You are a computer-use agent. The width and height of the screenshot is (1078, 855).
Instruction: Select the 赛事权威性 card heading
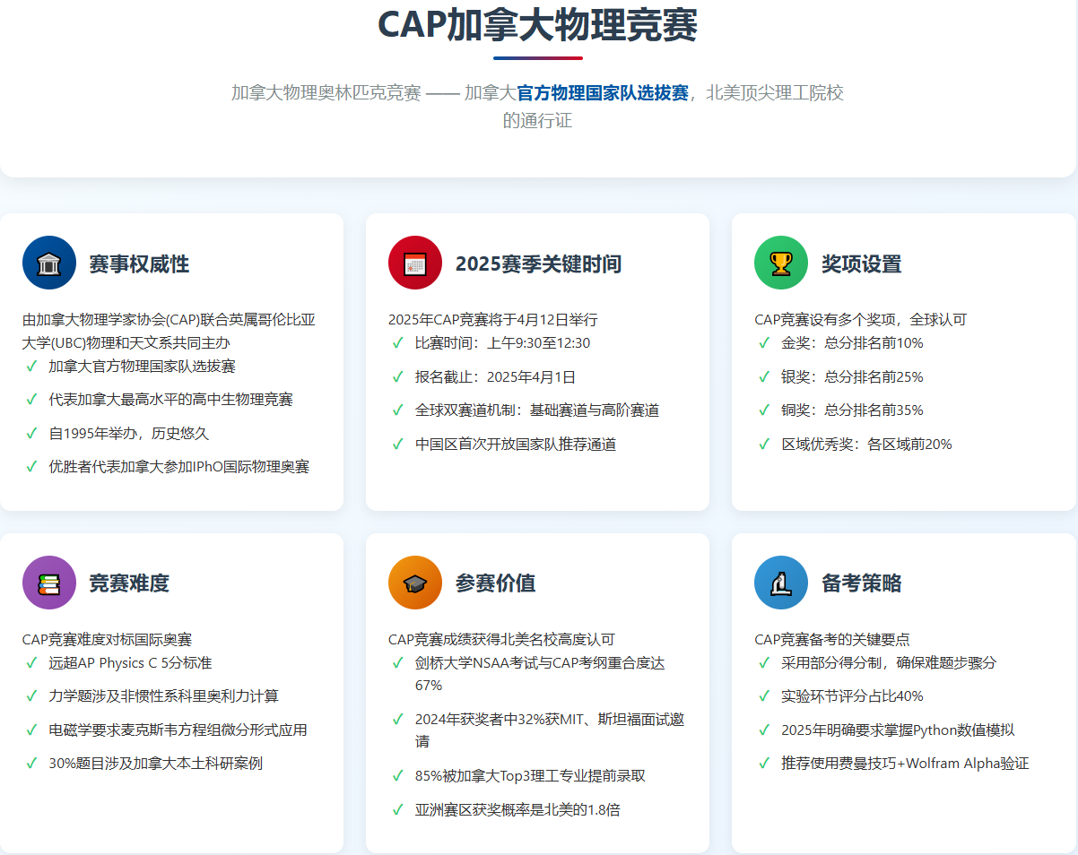pos(139,263)
